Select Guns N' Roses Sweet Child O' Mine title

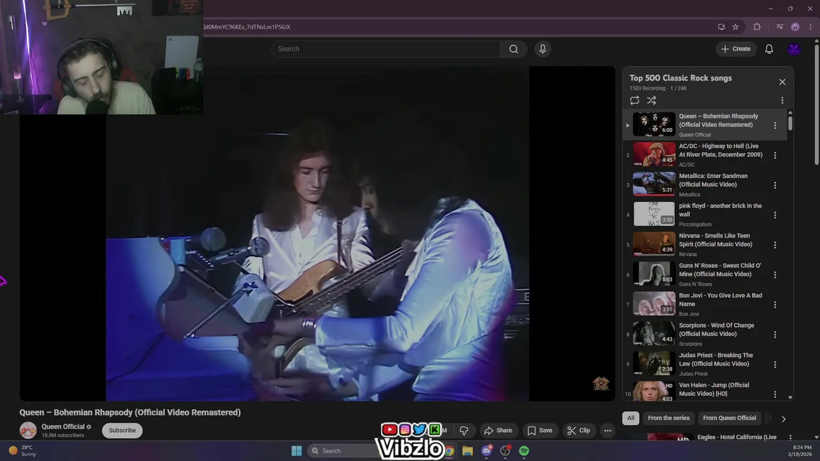(720, 270)
